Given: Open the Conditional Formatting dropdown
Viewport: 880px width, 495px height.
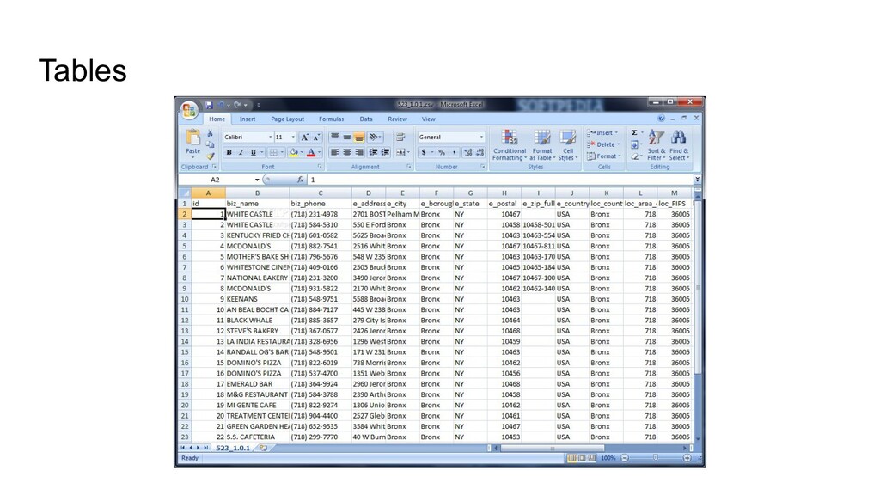Looking at the screenshot, I should 510,144.
